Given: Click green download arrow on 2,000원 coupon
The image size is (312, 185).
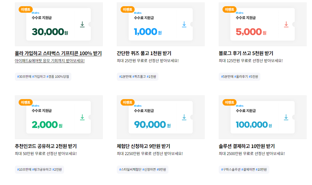Looking at the screenshot, I should click(82, 117).
